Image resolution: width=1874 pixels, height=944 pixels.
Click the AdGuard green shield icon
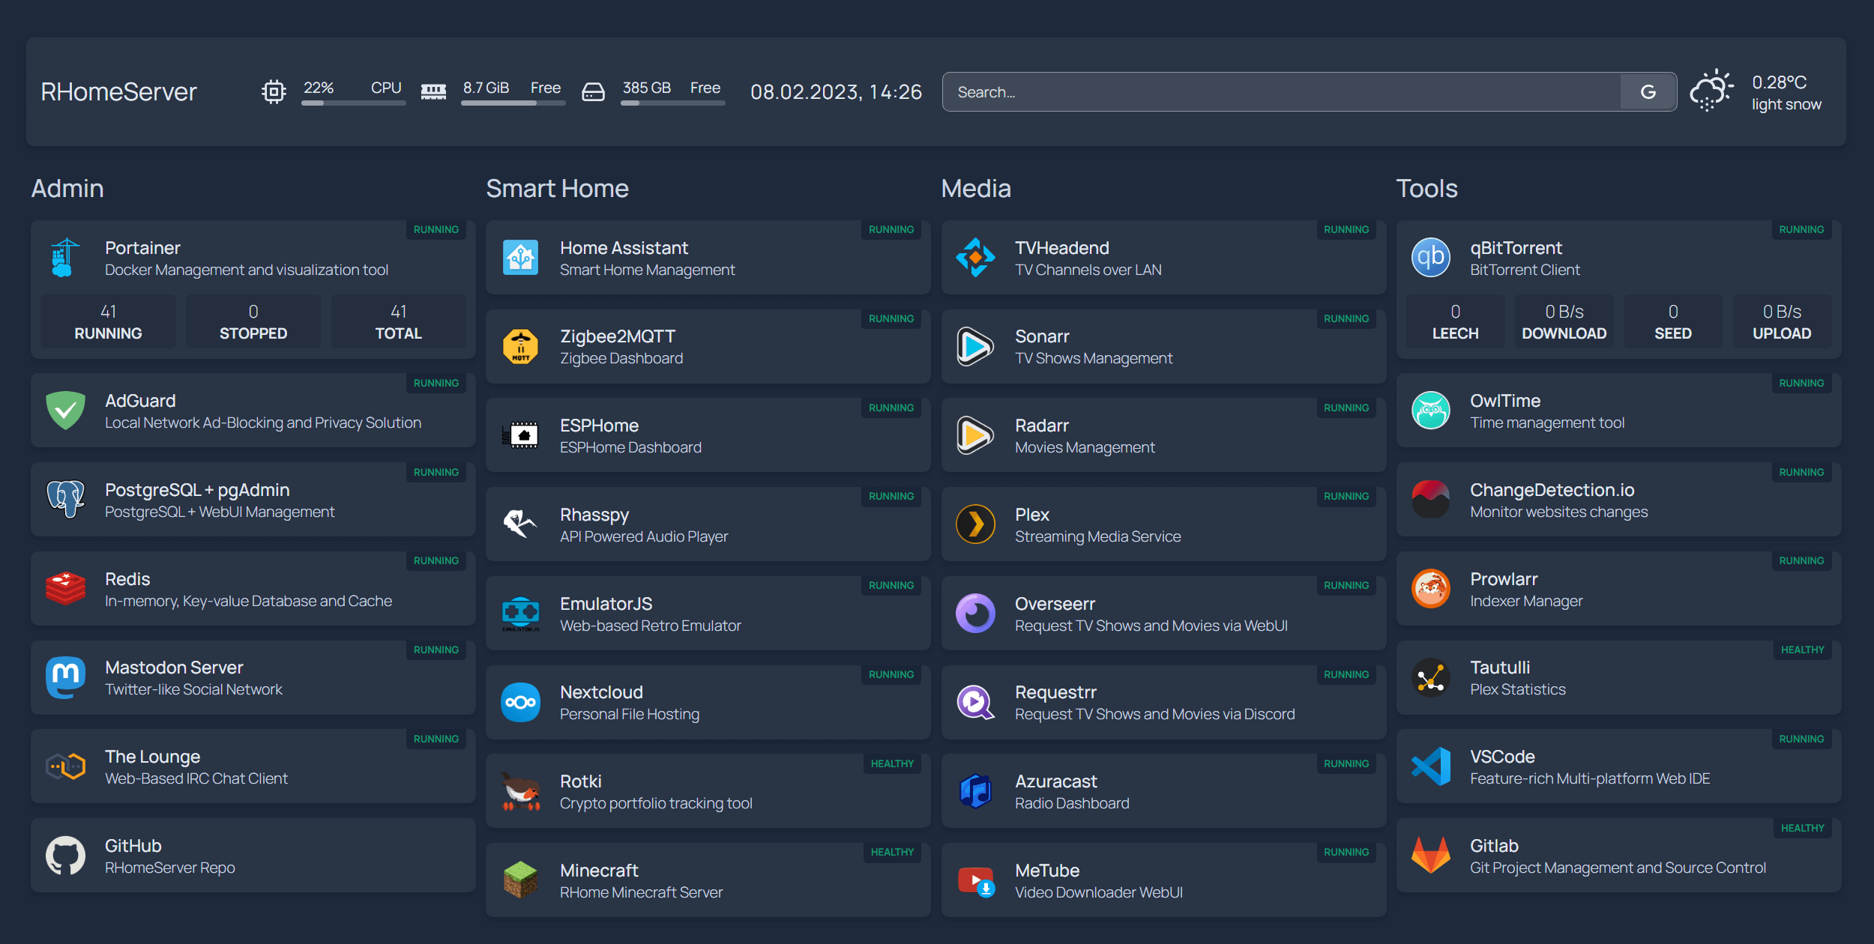click(65, 411)
